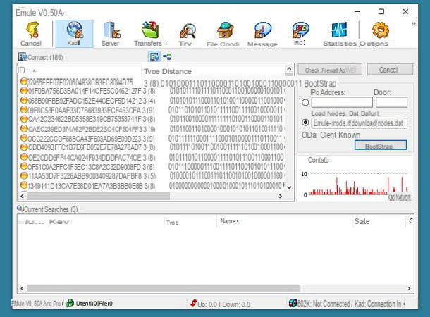The image size is (430, 317).
Task: Click the Contact (186) header icon
Action: tap(22, 57)
